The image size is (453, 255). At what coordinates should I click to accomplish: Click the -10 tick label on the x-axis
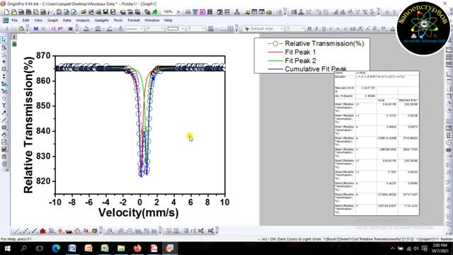(x=55, y=202)
